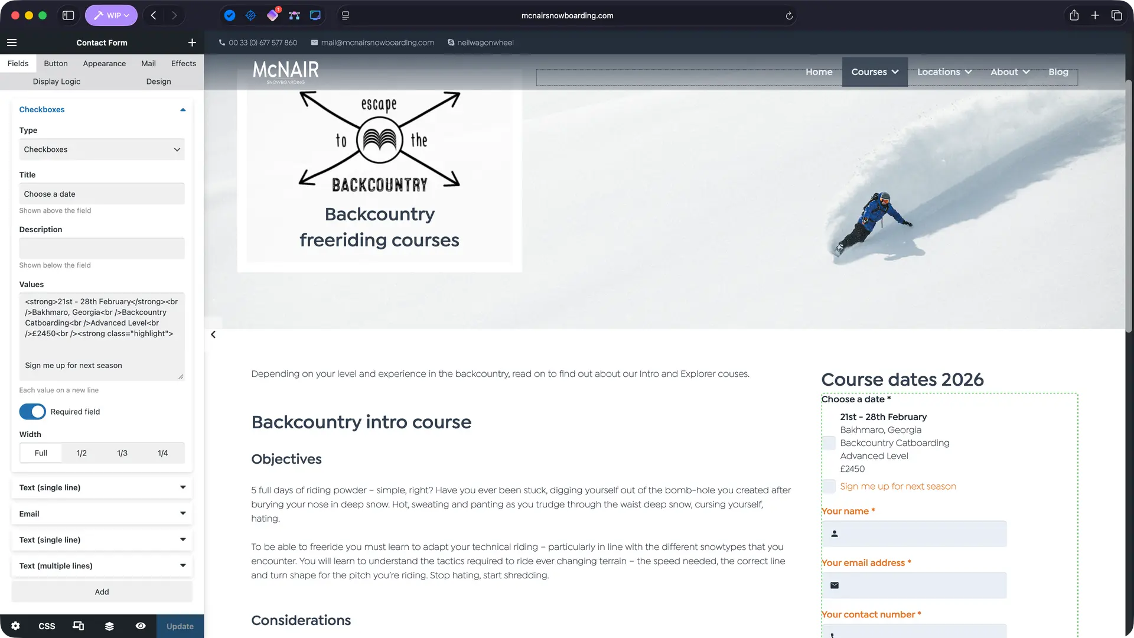Open the layers stack icon
This screenshot has width=1134, height=638.
coord(109,626)
